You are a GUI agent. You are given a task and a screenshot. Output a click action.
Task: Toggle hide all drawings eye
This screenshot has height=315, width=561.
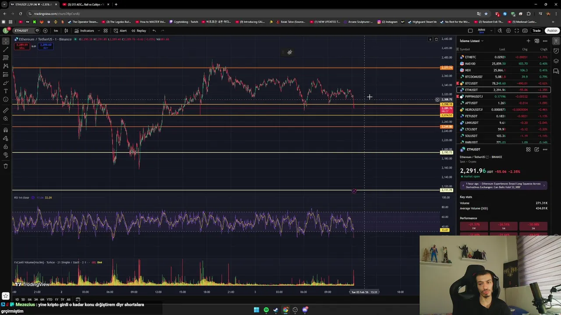(6, 155)
